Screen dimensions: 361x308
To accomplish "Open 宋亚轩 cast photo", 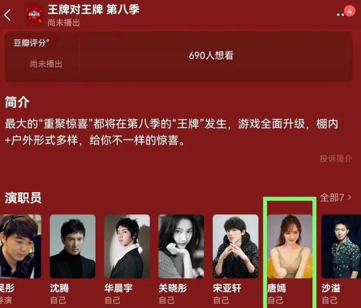I will click(236, 246).
